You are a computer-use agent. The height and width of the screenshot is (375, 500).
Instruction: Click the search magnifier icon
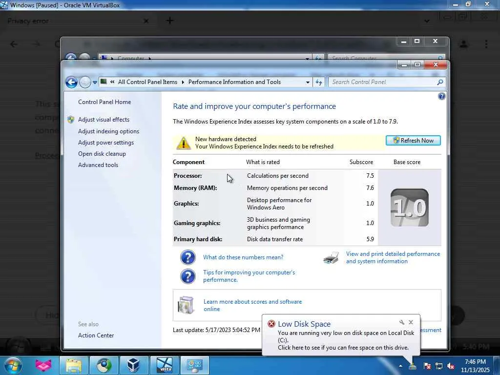click(440, 82)
